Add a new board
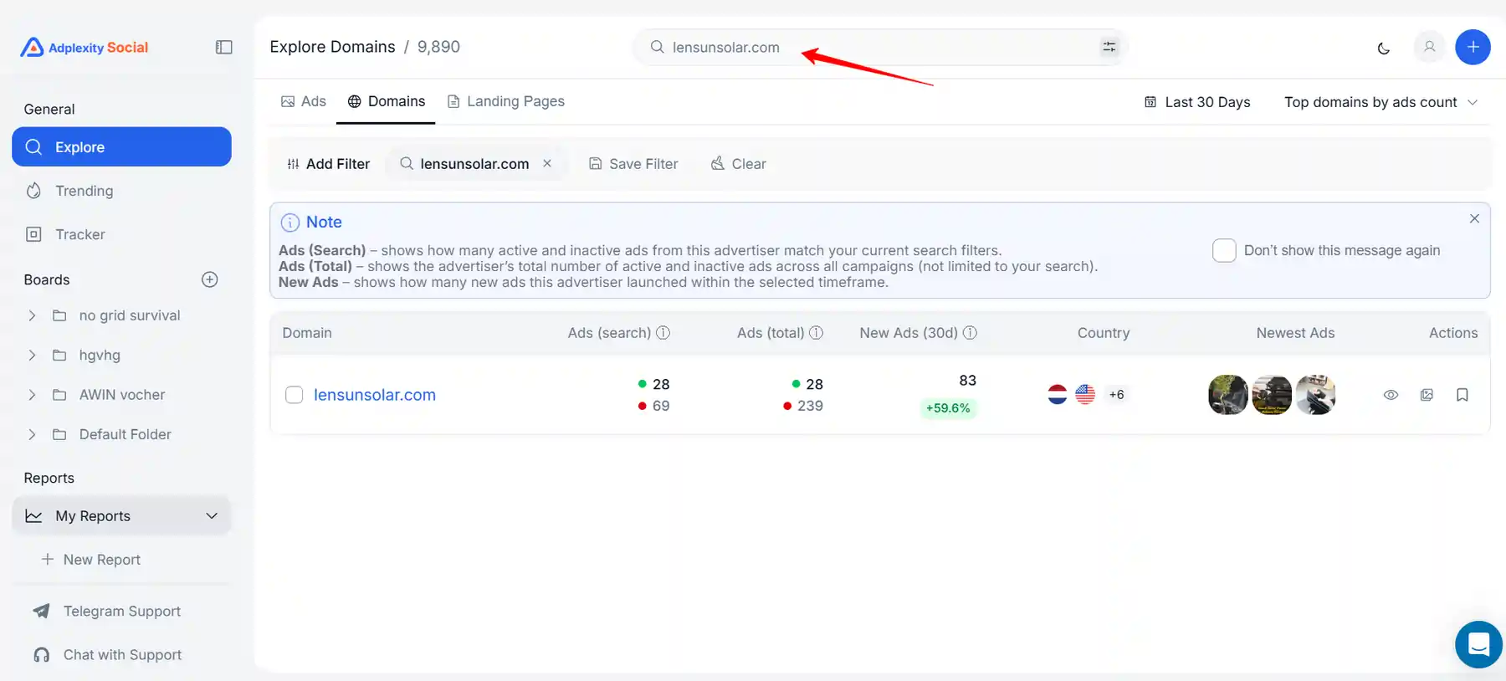This screenshot has width=1506, height=681. pyautogui.click(x=210, y=279)
